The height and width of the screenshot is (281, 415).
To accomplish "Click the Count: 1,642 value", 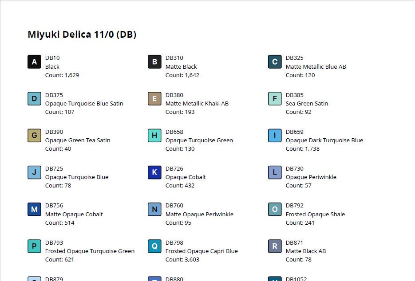I will [182, 75].
